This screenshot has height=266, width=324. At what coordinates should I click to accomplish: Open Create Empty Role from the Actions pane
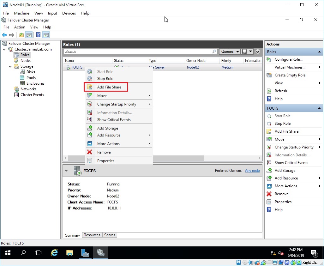288,75
